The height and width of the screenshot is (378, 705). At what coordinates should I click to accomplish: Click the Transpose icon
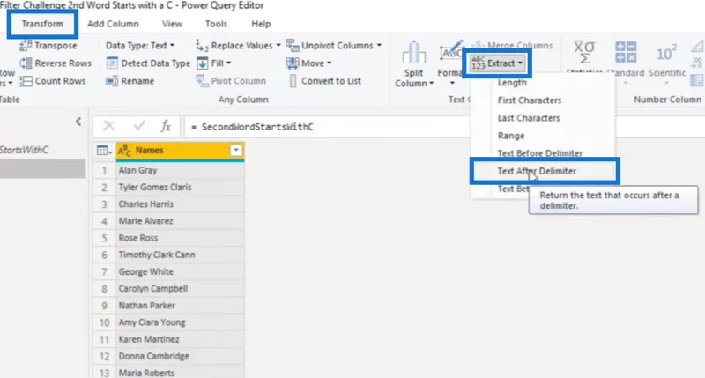click(x=26, y=46)
